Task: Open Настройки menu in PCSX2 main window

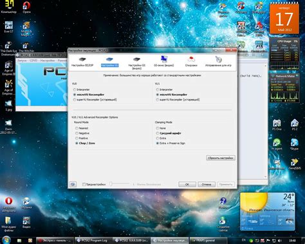Action: tap(48, 61)
